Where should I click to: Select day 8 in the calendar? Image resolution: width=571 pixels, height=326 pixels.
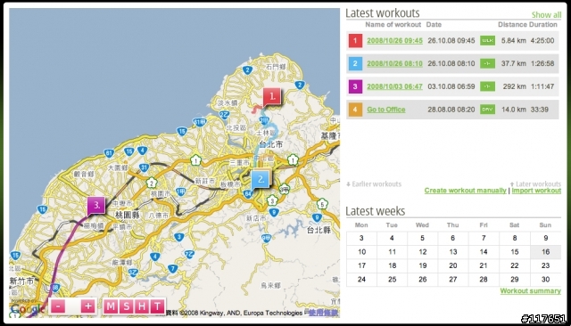[515, 238]
